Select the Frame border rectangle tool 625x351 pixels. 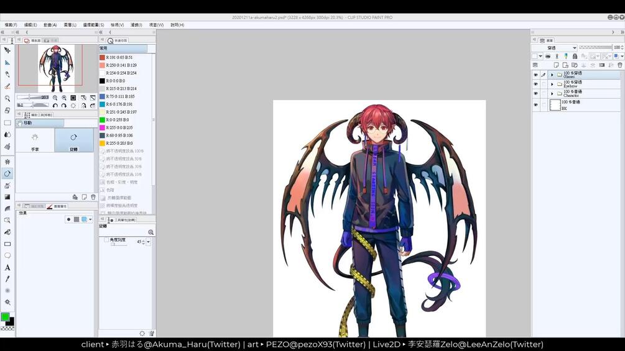7,244
